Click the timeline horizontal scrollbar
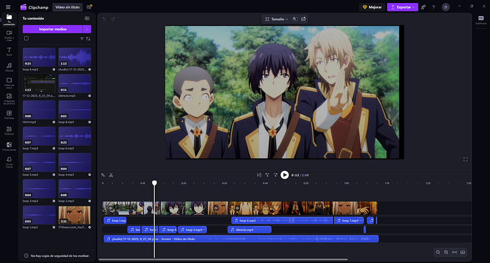490x263 pixels. (239, 259)
